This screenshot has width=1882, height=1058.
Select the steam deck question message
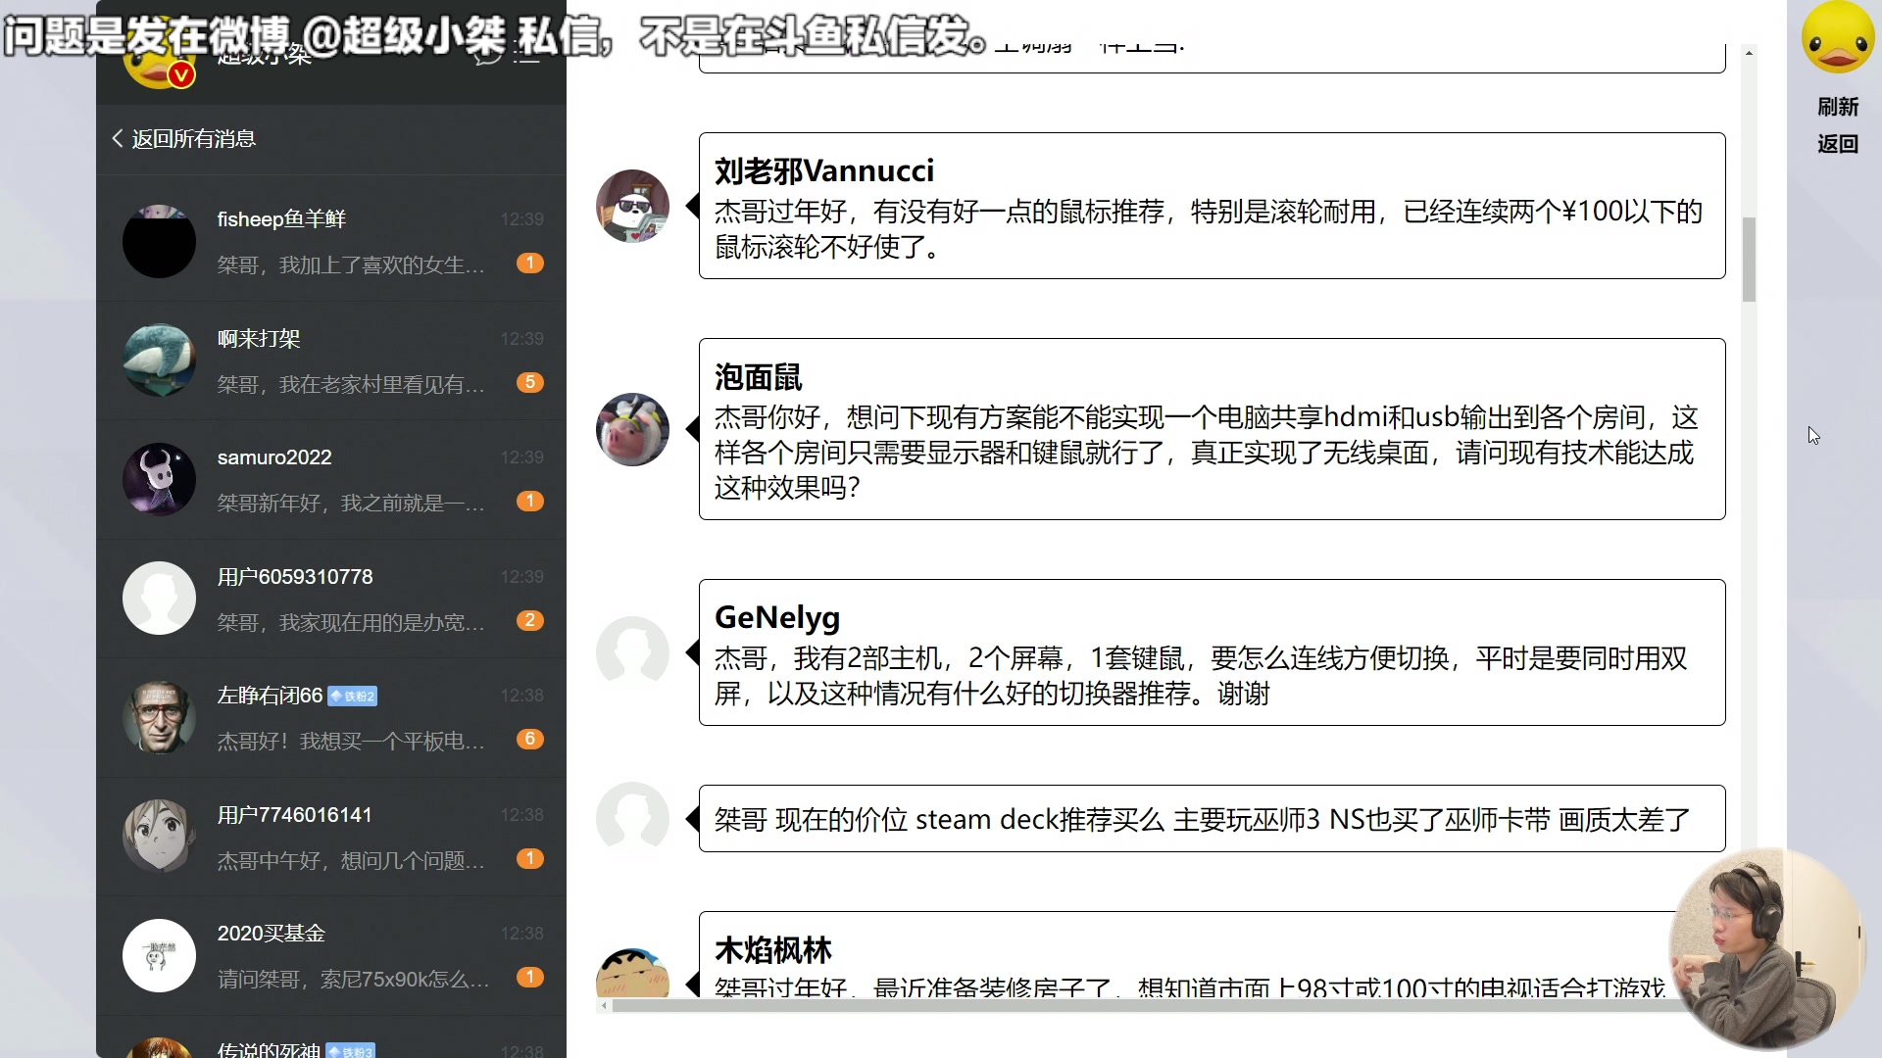(x=1212, y=819)
